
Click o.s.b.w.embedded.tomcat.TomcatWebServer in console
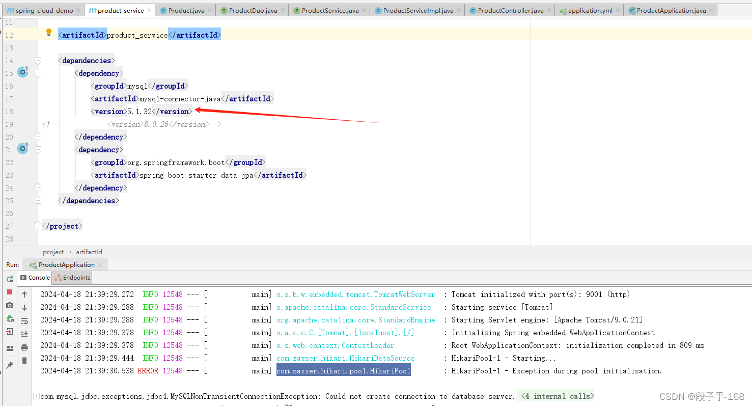click(x=355, y=294)
